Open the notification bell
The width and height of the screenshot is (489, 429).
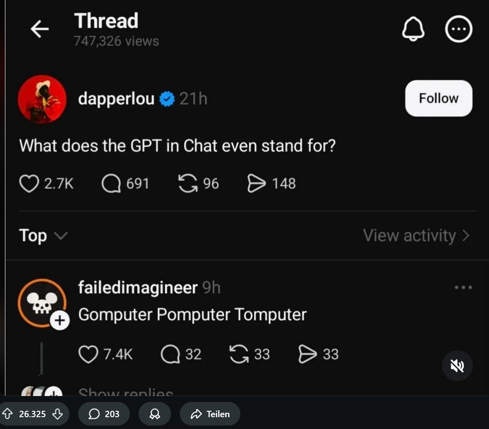413,30
